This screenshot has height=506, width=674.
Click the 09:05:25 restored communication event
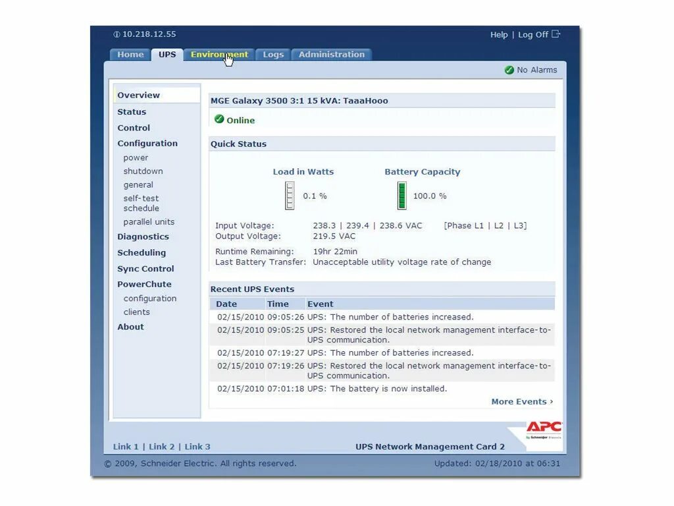(x=382, y=335)
